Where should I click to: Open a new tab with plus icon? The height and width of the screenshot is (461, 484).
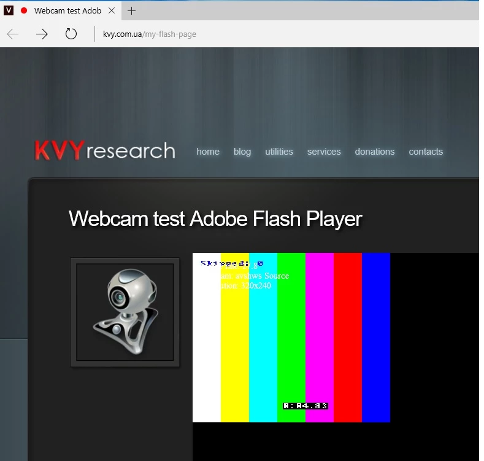coord(131,11)
